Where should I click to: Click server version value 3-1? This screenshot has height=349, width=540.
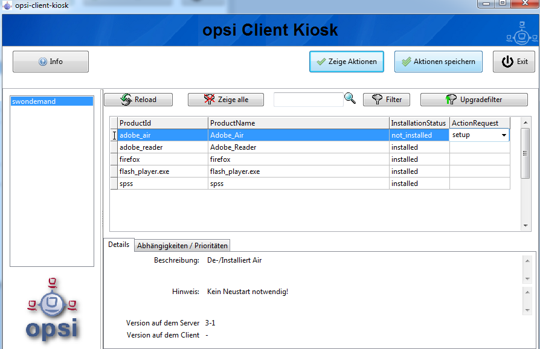(x=210, y=323)
